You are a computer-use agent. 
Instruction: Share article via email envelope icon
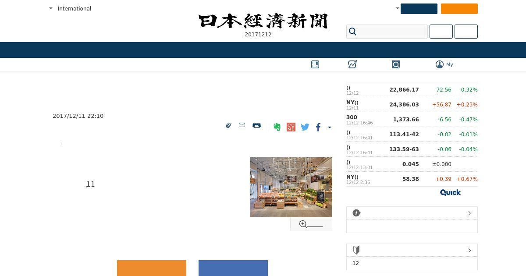(x=242, y=125)
